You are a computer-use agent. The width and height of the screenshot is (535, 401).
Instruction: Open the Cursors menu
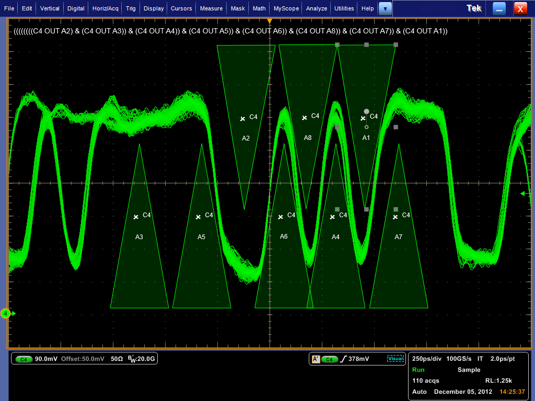tap(181, 8)
